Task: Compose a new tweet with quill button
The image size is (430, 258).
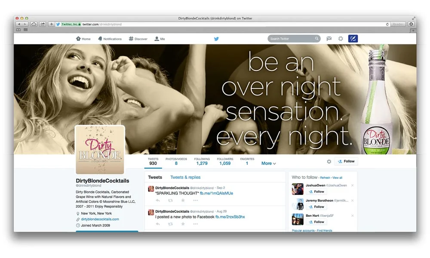Action: [353, 39]
